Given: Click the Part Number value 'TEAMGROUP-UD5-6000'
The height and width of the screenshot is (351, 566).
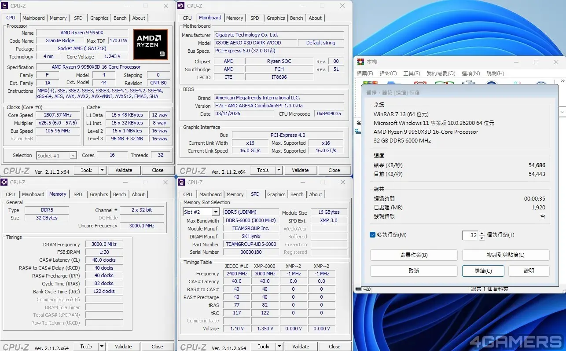Looking at the screenshot, I should 251,244.
